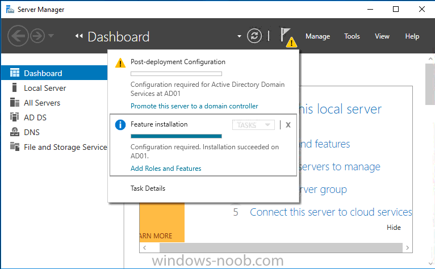Click Feature installation heading text
Image resolution: width=435 pixels, height=269 pixels.
pyautogui.click(x=159, y=124)
